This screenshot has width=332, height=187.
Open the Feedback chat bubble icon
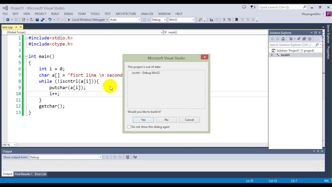click(x=244, y=7)
